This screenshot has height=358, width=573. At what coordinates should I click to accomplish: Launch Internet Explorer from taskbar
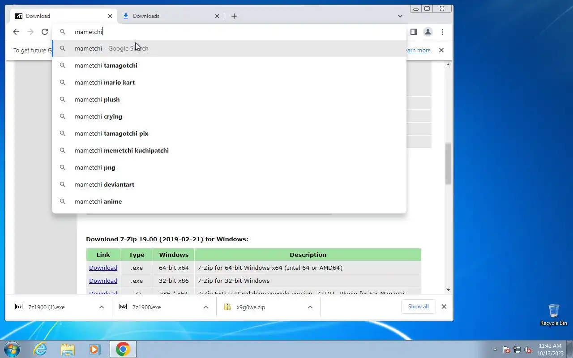point(40,349)
